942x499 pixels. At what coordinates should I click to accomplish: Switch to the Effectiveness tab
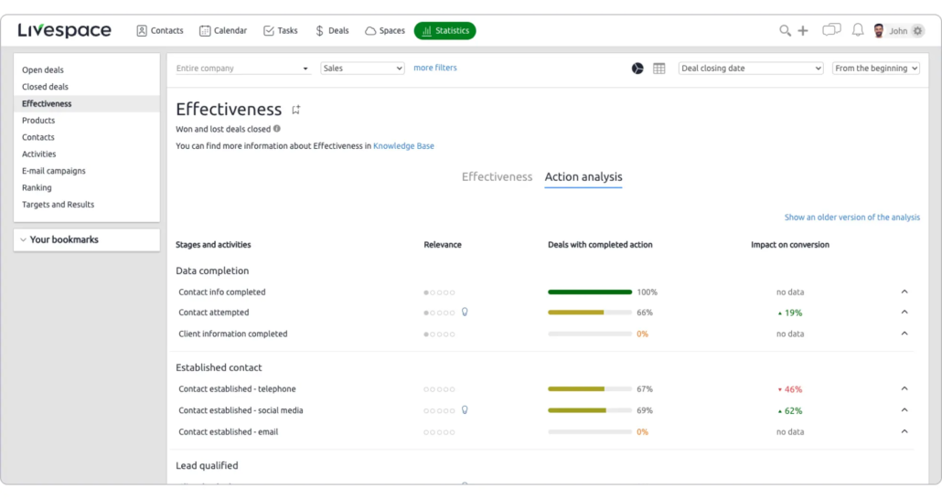pos(497,176)
